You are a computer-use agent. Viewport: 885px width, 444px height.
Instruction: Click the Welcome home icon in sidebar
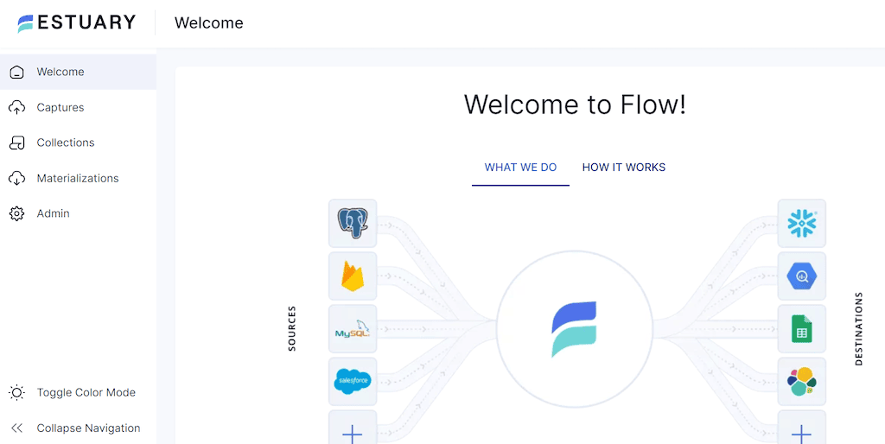pyautogui.click(x=17, y=73)
